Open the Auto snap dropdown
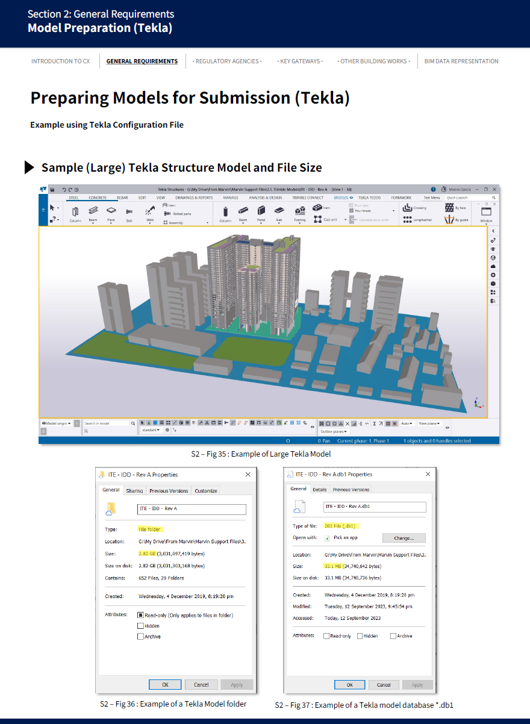This screenshot has height=724, width=530. click(x=408, y=423)
